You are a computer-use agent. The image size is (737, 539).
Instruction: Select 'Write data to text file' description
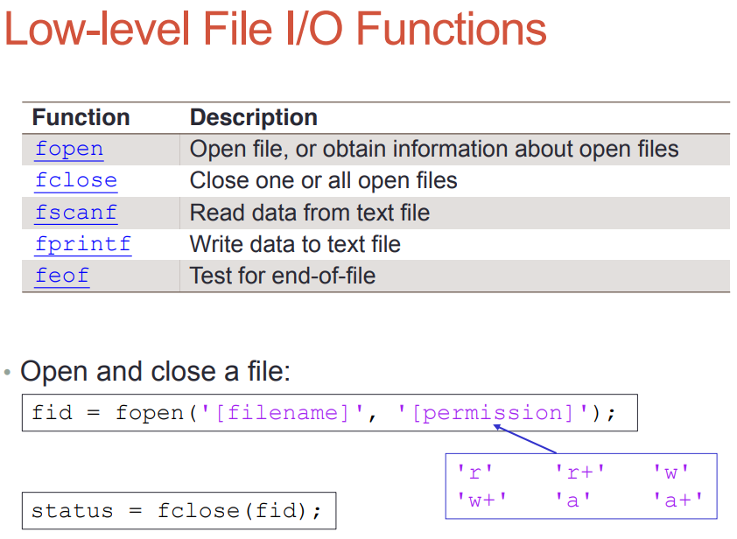(295, 244)
